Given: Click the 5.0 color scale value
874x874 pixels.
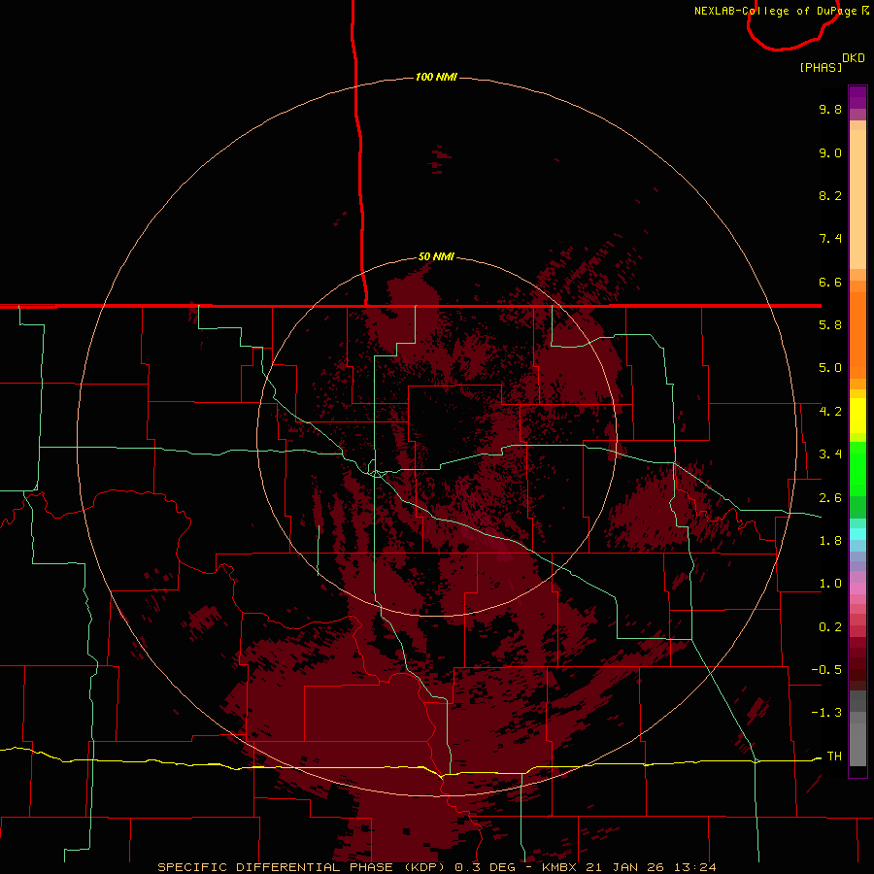Looking at the screenshot, I should coord(830,368).
